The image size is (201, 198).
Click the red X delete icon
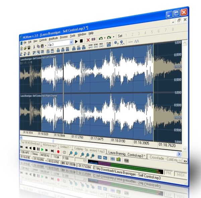click(x=88, y=40)
